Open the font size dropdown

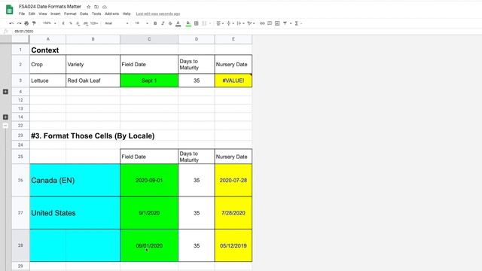point(142,23)
